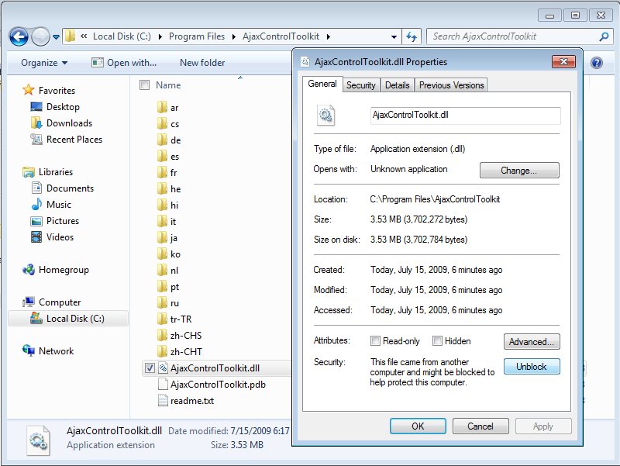Click the Forward navigation arrow in Explorer
This screenshot has height=466, width=620.
40,36
